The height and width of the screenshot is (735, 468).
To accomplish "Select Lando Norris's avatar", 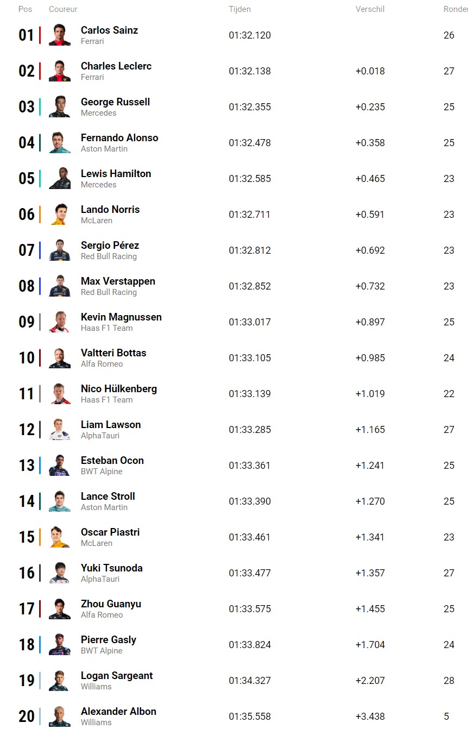I will pos(60,215).
